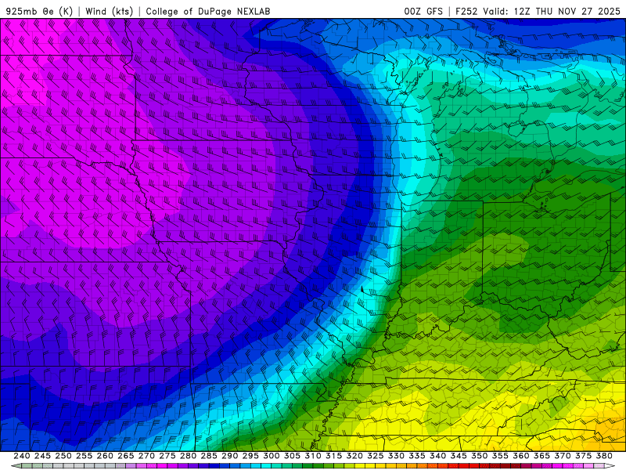Click the 'F252' forecast hour label
The image size is (626, 470).
(x=466, y=11)
